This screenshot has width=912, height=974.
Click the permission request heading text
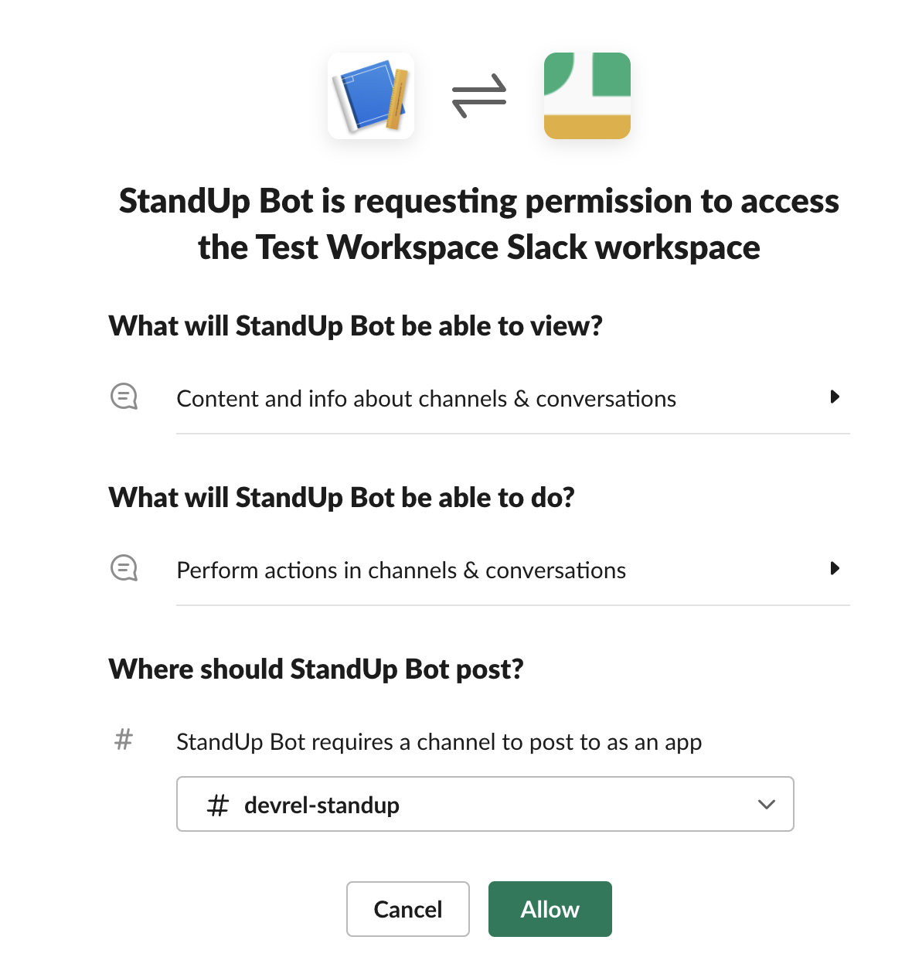(x=478, y=223)
